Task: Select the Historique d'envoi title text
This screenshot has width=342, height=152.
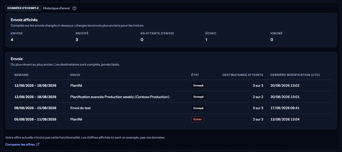Action: 56,8
